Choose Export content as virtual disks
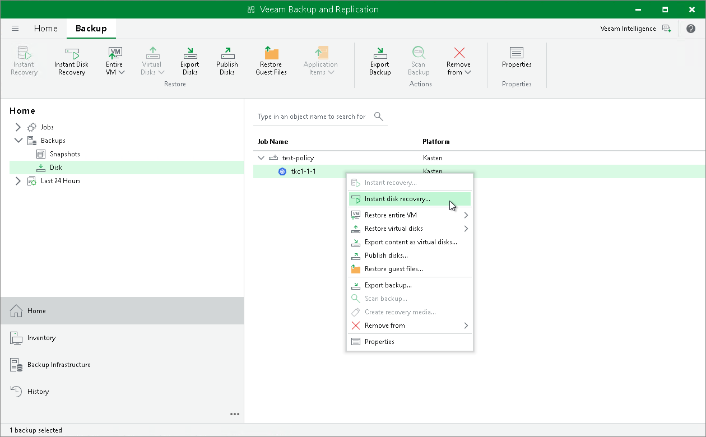The height and width of the screenshot is (437, 706). coord(410,242)
